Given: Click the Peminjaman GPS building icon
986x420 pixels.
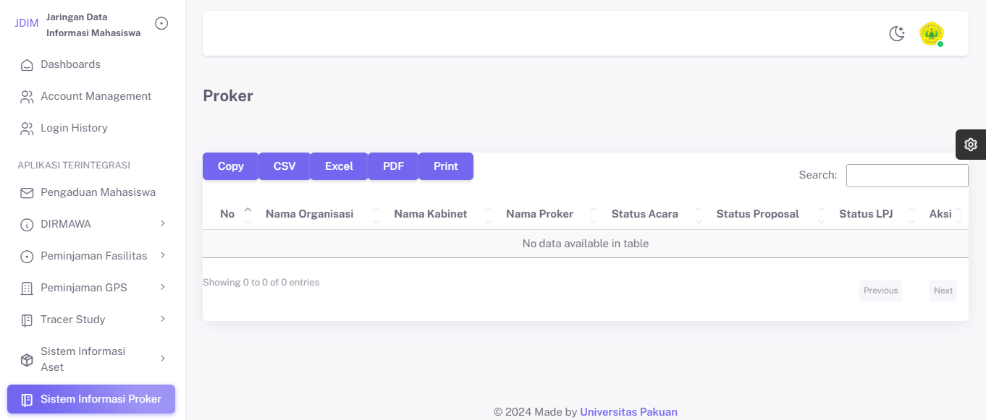Looking at the screenshot, I should click(27, 288).
